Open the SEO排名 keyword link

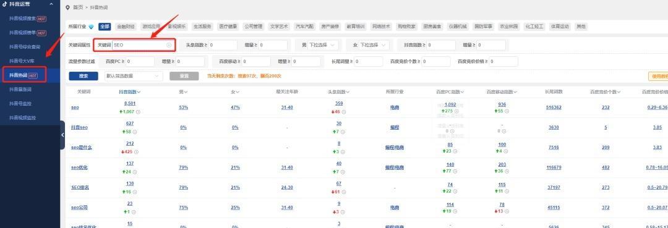[80, 188]
